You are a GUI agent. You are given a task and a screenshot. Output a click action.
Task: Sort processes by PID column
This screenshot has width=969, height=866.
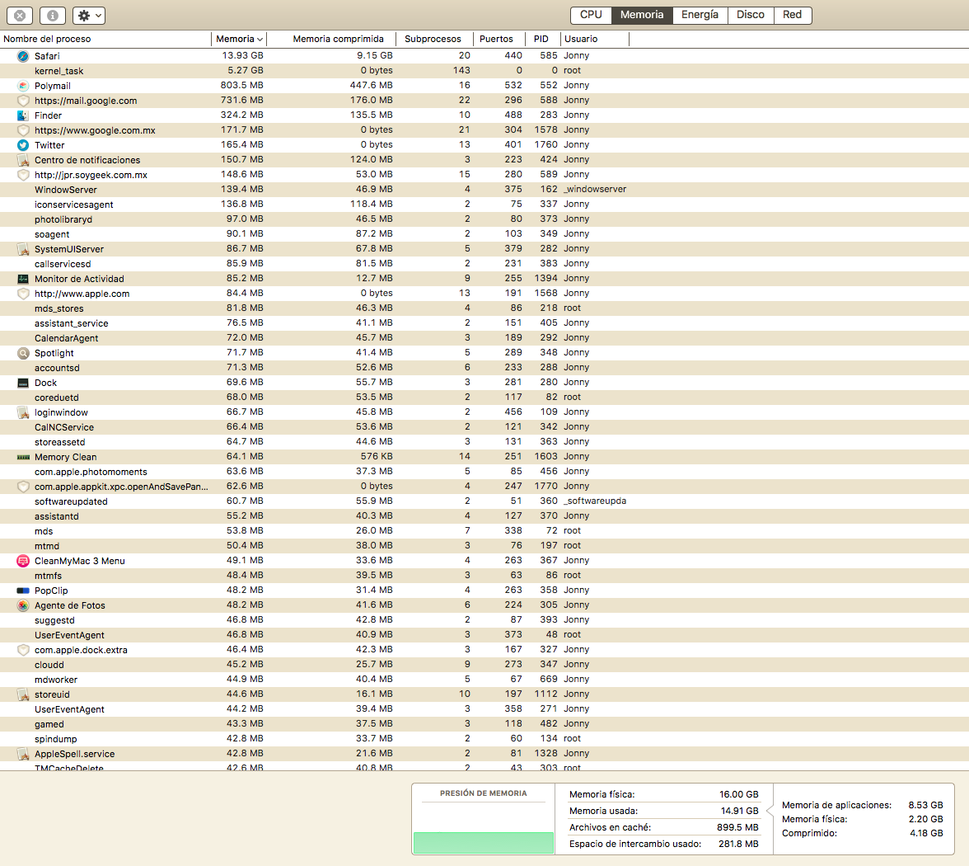(x=541, y=39)
